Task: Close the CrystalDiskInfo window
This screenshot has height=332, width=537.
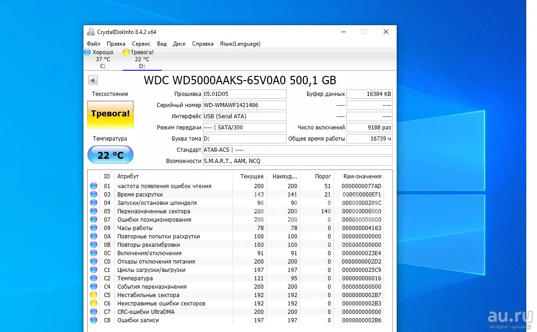Action: click(x=386, y=32)
